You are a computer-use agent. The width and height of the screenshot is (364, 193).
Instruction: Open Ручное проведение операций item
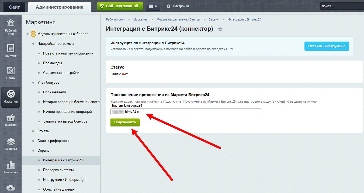click(67, 111)
